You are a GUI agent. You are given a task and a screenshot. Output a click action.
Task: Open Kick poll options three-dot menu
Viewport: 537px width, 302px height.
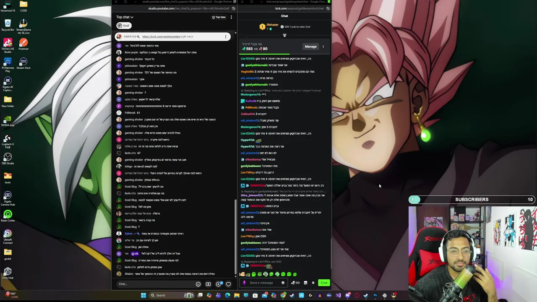click(x=323, y=47)
